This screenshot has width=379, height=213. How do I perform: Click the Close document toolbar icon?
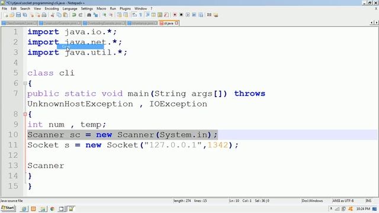tap(31, 15)
